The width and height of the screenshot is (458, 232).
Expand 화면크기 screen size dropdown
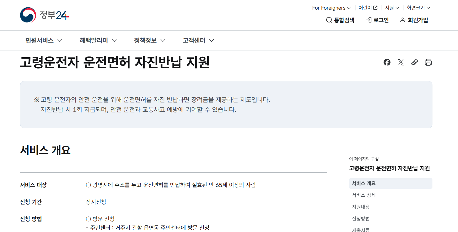pyautogui.click(x=418, y=8)
